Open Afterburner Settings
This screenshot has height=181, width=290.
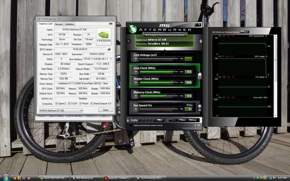coord(193,120)
